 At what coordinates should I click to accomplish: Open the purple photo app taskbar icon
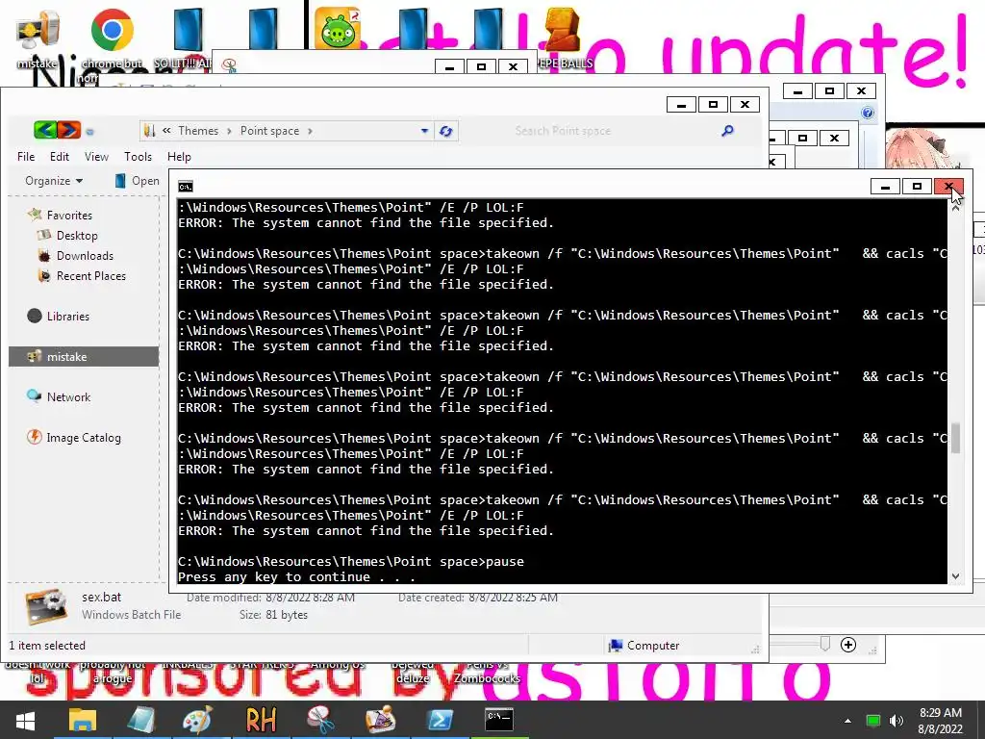click(380, 720)
